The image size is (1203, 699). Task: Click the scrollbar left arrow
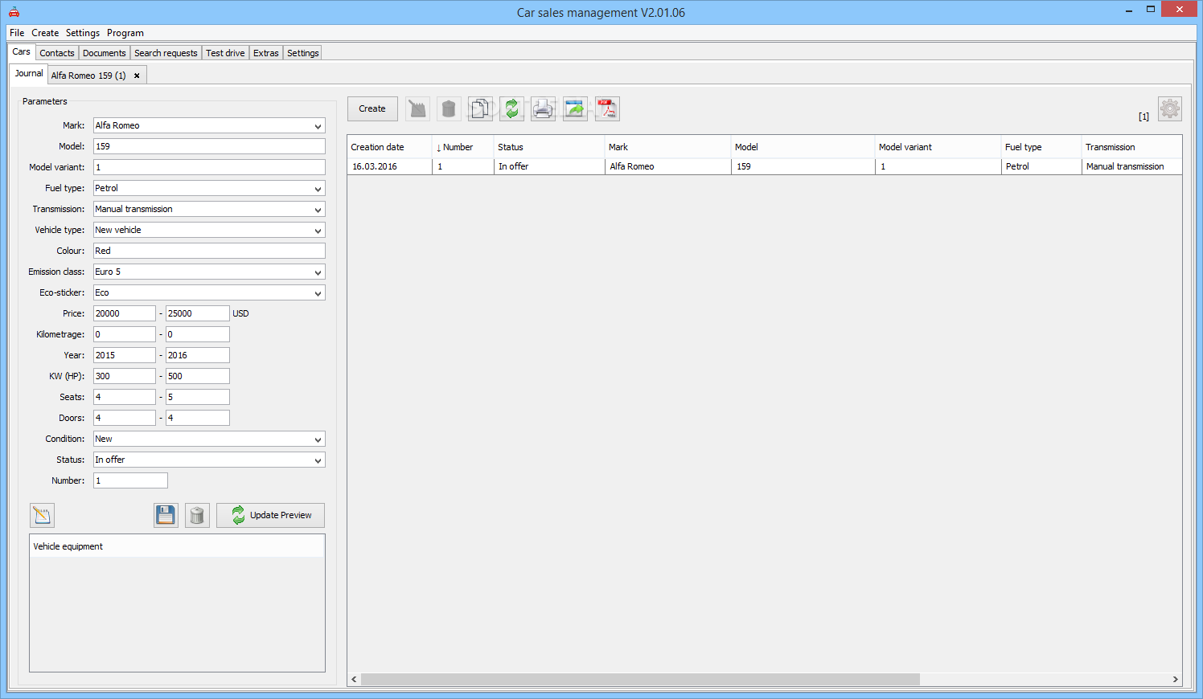[354, 680]
